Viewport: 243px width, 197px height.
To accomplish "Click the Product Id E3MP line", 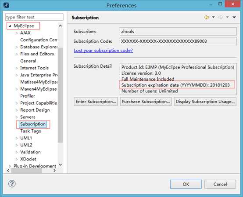I will point(178,67).
